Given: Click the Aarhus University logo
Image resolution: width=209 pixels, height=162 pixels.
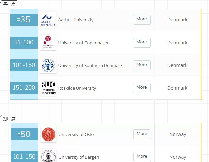Looking at the screenshot, I should point(48,20).
